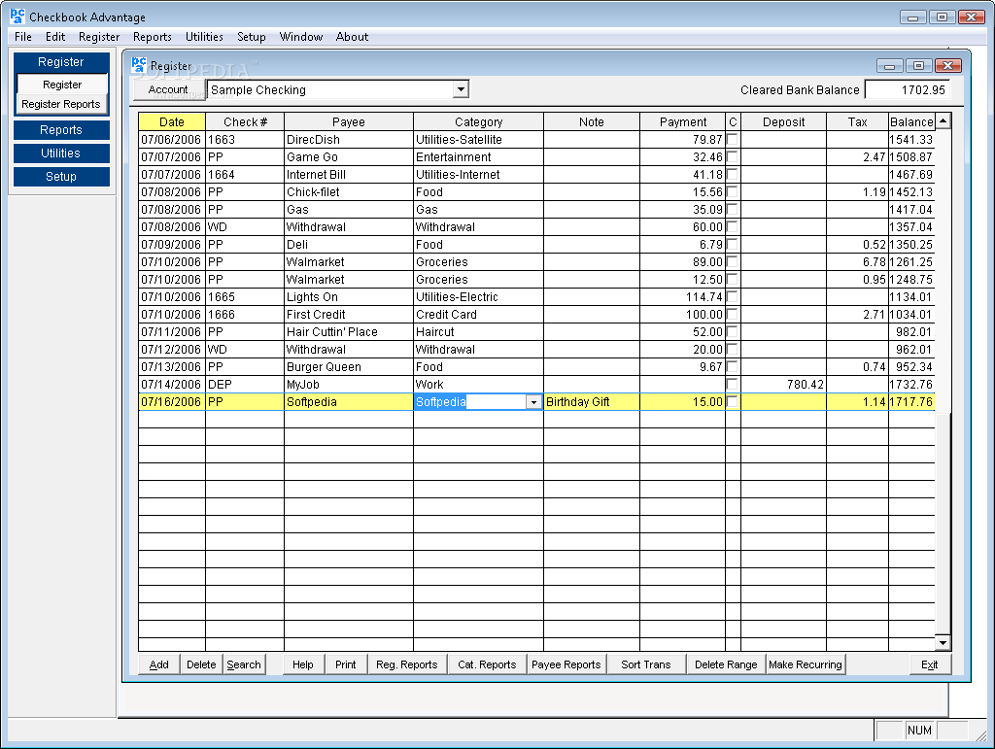Open the Window menu

[x=301, y=37]
